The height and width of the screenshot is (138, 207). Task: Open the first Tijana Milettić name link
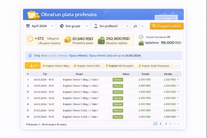pyautogui.click(x=78, y=56)
